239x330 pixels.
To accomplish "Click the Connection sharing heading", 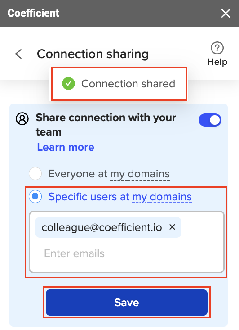I will click(93, 54).
